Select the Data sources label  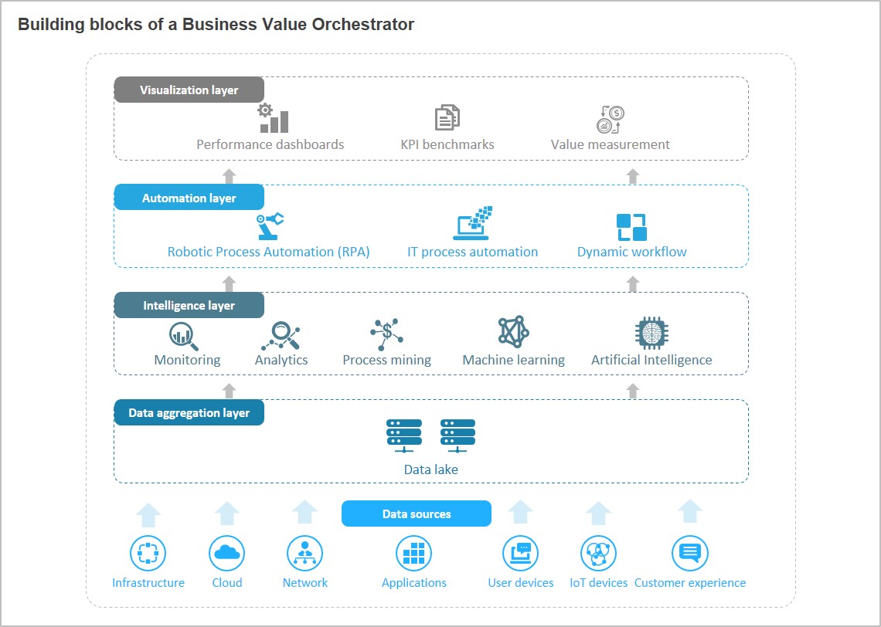click(x=417, y=513)
